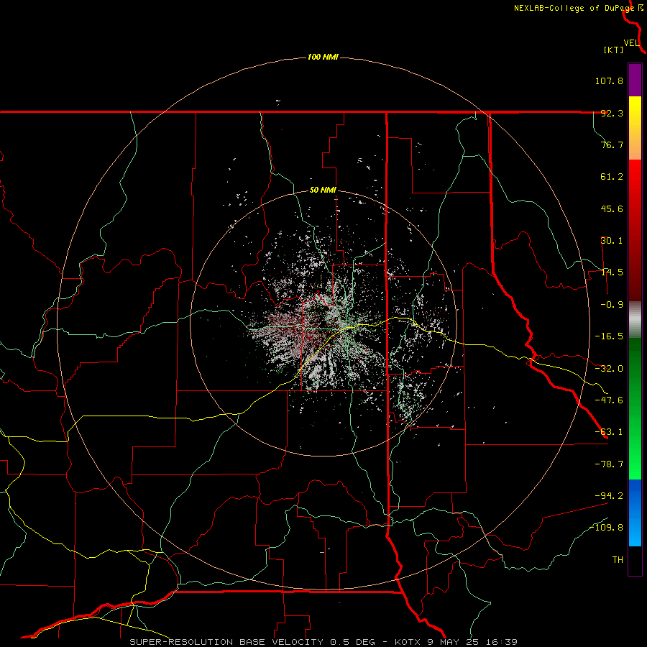Click the 107.8 velocity scale value

[609, 81]
